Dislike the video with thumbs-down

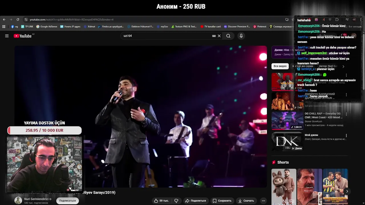(176, 201)
